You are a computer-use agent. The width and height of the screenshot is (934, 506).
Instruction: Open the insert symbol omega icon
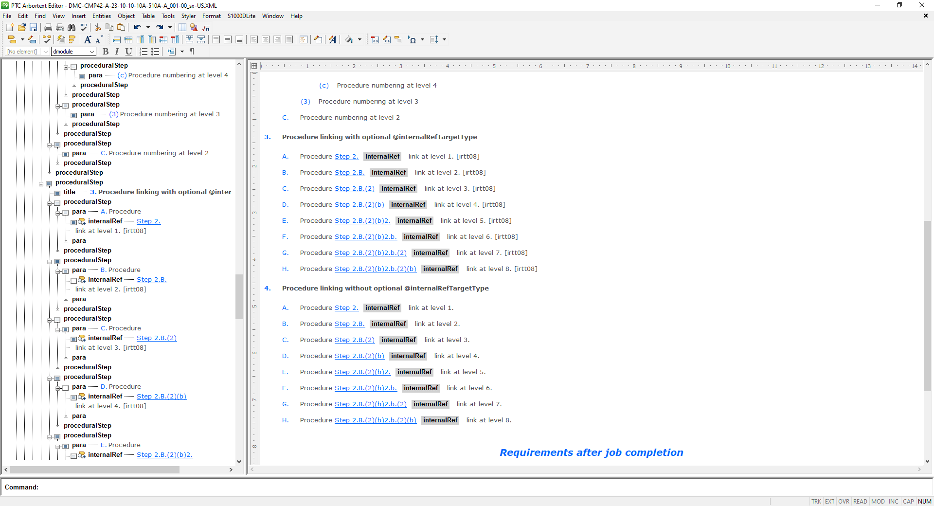(x=413, y=39)
